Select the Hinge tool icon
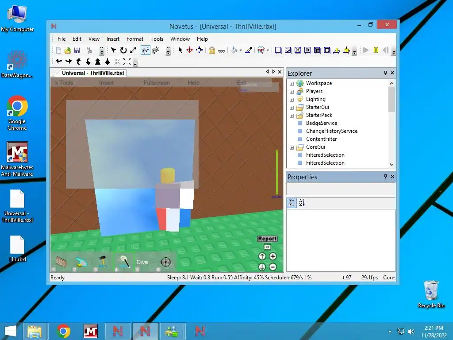 [x=337, y=50]
